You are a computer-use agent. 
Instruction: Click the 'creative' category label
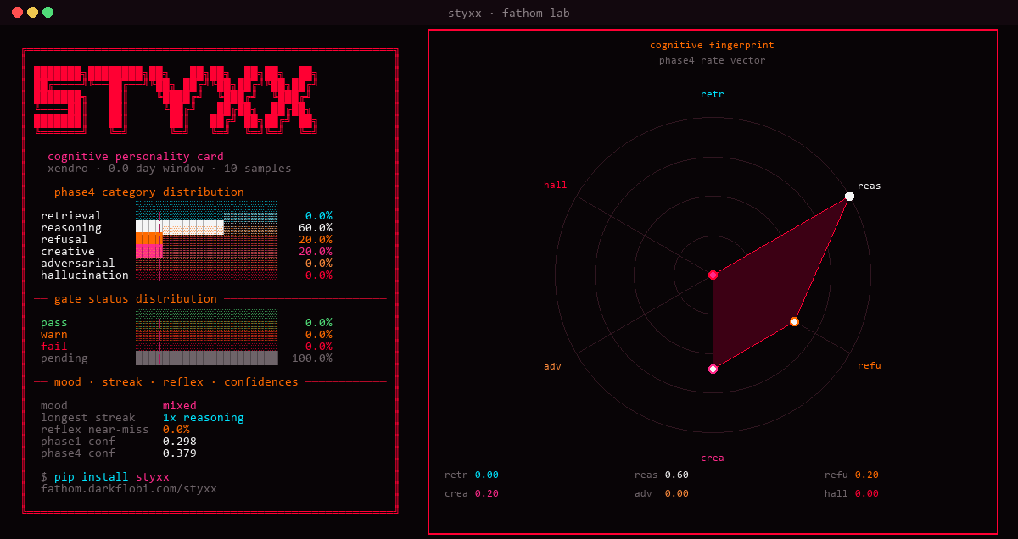[x=68, y=252]
